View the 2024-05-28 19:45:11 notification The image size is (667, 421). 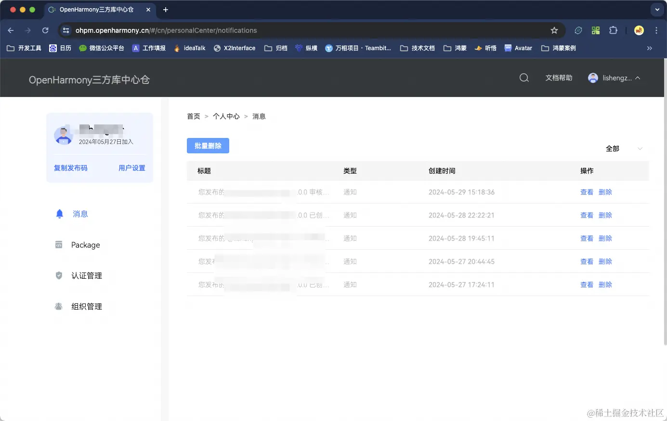587,238
